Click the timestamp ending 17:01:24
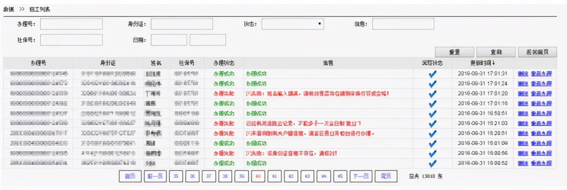567x190 pixels. pyautogui.click(x=482, y=84)
